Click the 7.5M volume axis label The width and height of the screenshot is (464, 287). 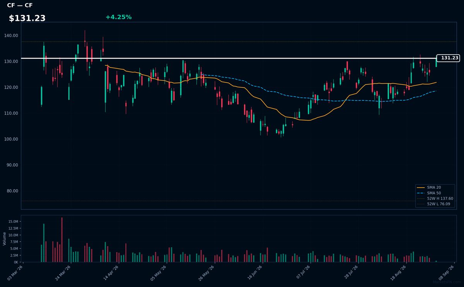point(14,242)
